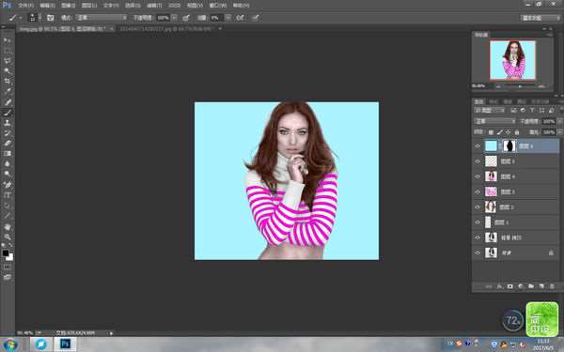Open the layer fill dropdown arrow

coord(560,132)
